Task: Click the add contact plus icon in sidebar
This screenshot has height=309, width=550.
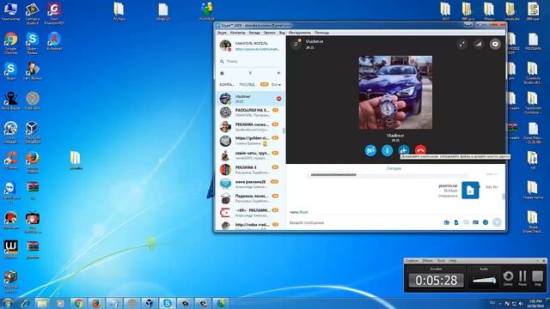Action: [278, 73]
